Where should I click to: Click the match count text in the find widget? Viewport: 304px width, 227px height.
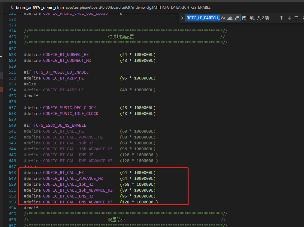(x=255, y=18)
